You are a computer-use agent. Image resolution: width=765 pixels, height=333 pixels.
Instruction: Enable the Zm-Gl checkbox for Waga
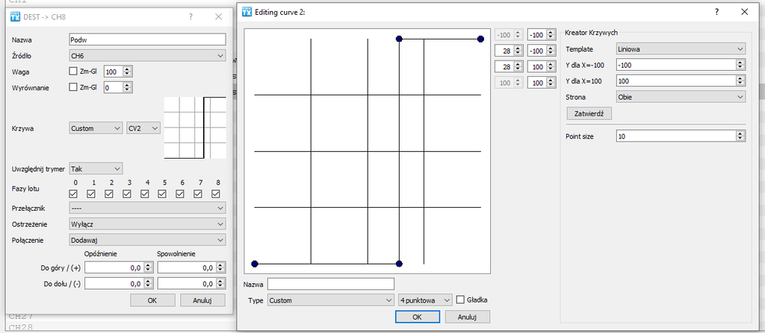pos(73,72)
